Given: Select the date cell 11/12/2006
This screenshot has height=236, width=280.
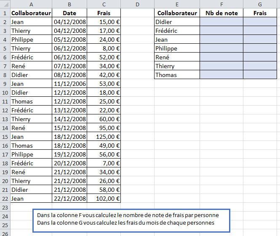Looking at the screenshot, I should pos(69,84).
